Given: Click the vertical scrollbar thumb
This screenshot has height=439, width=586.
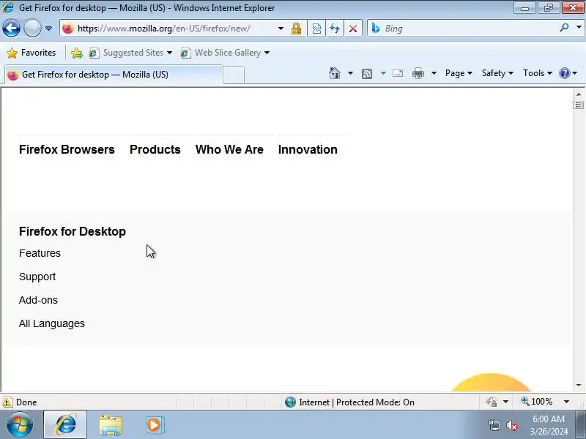Looking at the screenshot, I should [579, 105].
